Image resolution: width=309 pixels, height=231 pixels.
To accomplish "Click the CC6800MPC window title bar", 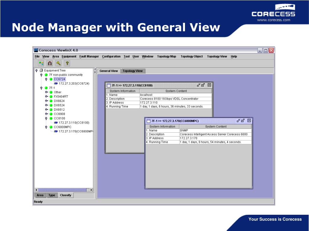I will [x=199, y=121].
